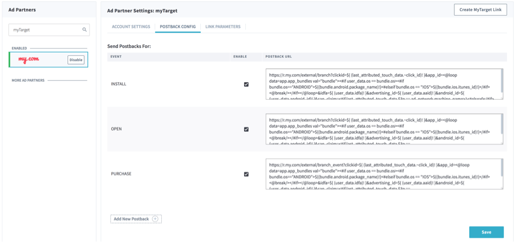
Task: Click the More Ad Partners section header
Action: [x=28, y=81]
